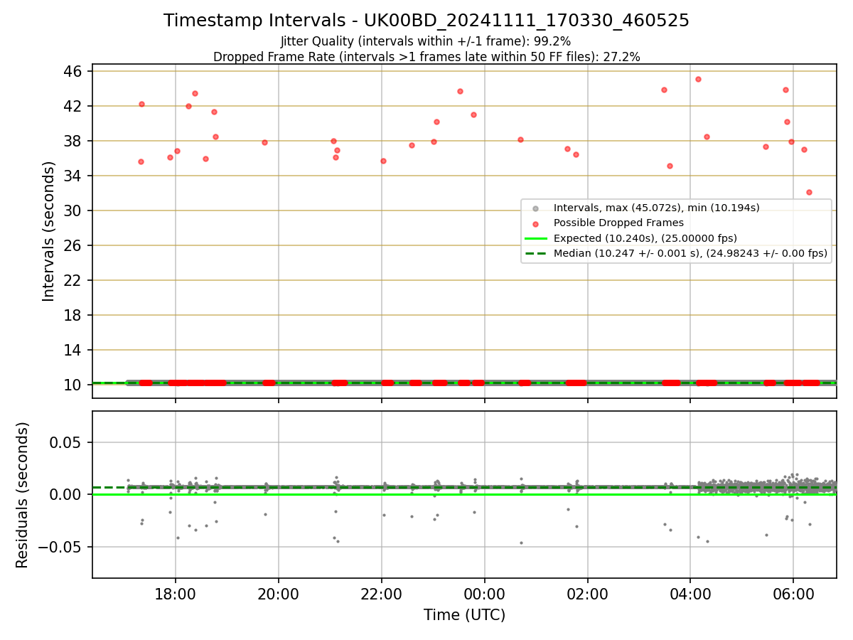The width and height of the screenshot is (853, 640).
Task: Click legend entry "Intervals, max (45.072s), min (10.194s)"
Action: [656, 208]
